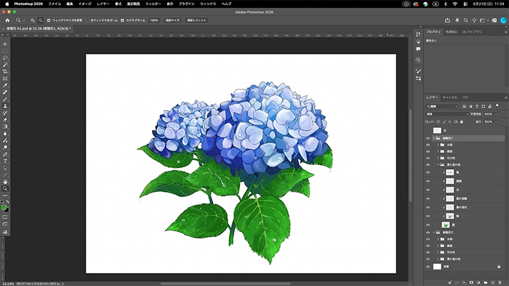Select the Brush tool
This screenshot has height=286, width=509.
5,99
